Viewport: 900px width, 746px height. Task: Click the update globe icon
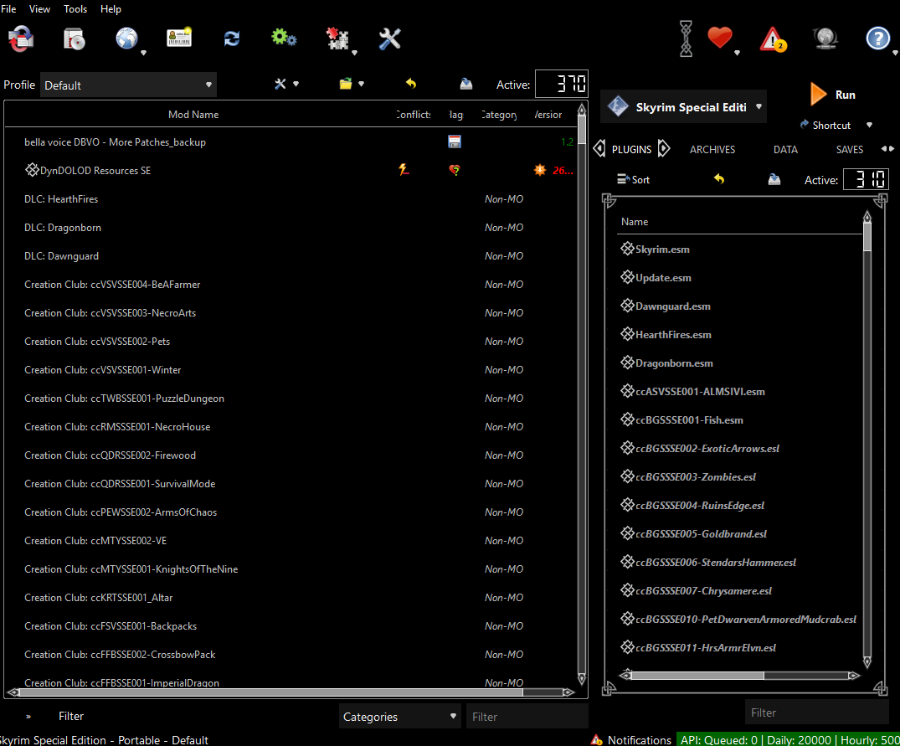[x=825, y=39]
